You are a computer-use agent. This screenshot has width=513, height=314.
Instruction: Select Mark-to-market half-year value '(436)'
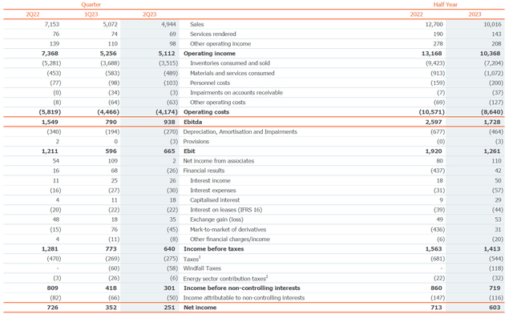click(x=438, y=230)
